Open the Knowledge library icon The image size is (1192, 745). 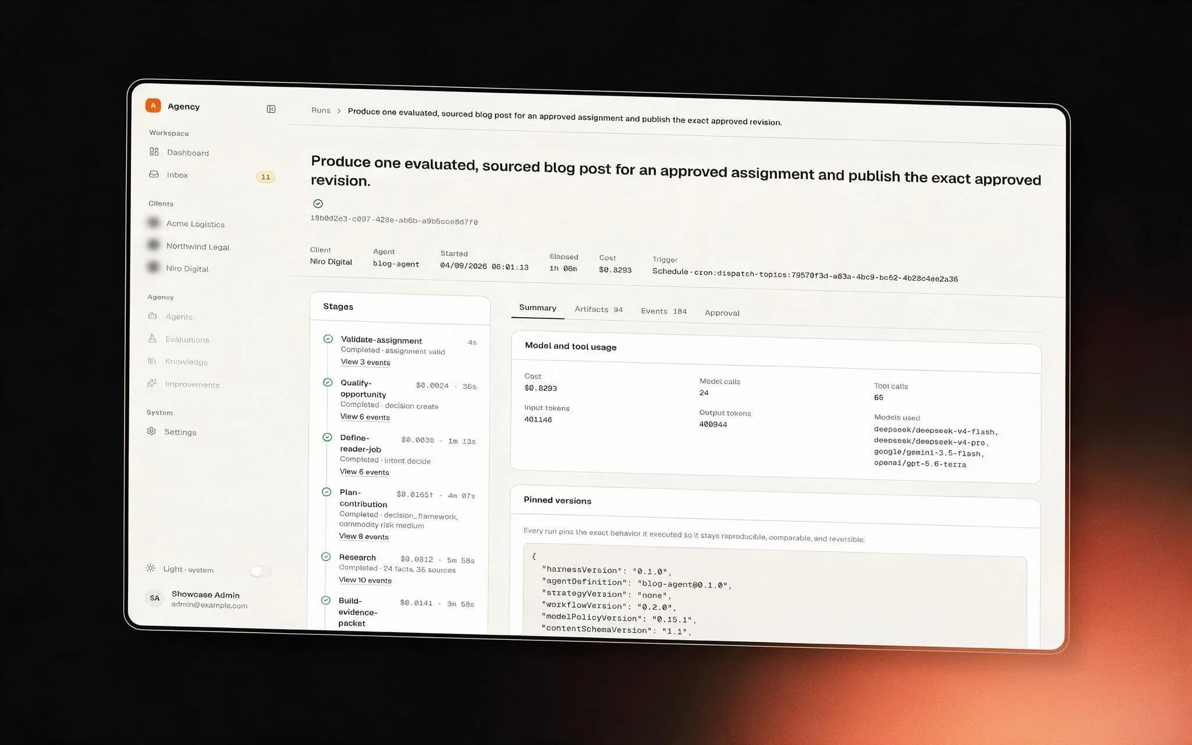pyautogui.click(x=152, y=361)
